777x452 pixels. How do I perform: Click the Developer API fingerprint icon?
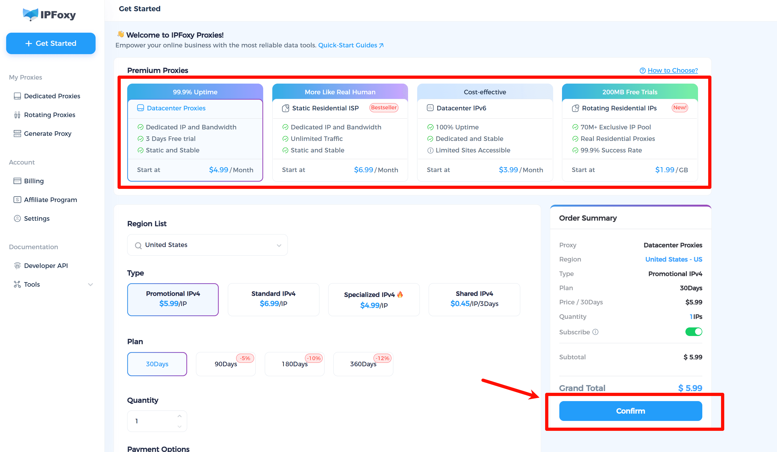[17, 266]
